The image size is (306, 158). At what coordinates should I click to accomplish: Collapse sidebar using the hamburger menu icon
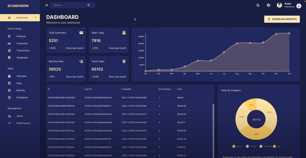[47, 5]
